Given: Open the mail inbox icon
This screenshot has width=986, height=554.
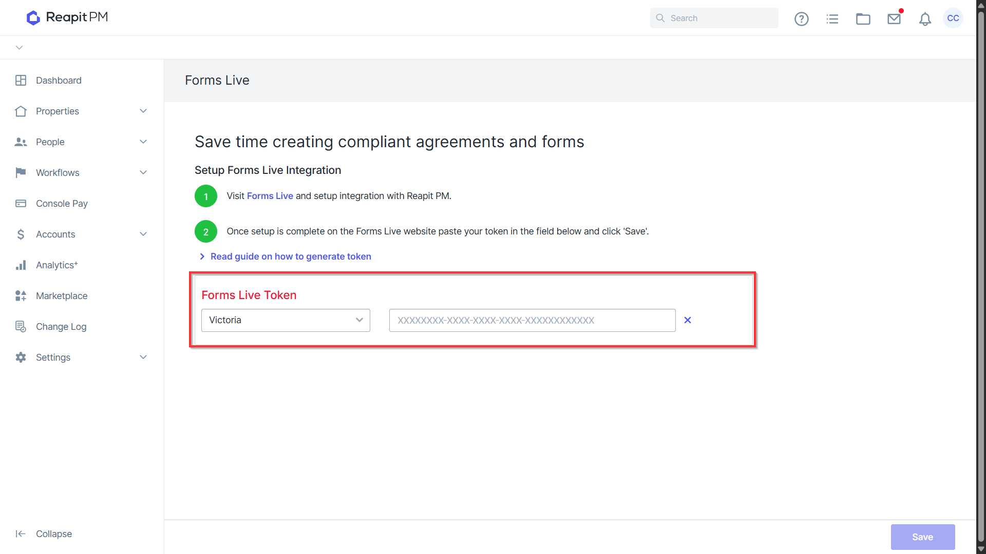Looking at the screenshot, I should 894,19.
